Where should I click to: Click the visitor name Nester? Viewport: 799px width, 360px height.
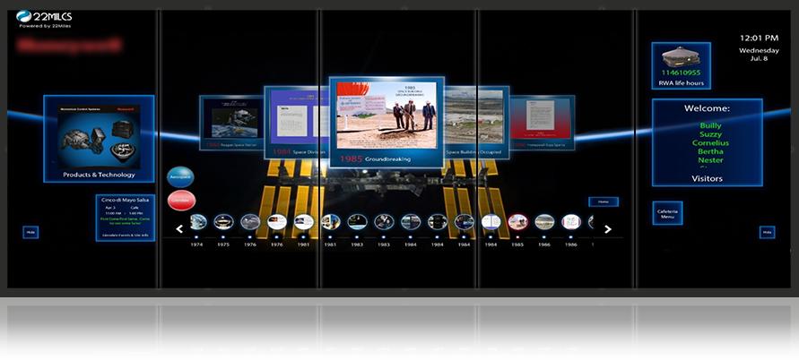(x=710, y=160)
